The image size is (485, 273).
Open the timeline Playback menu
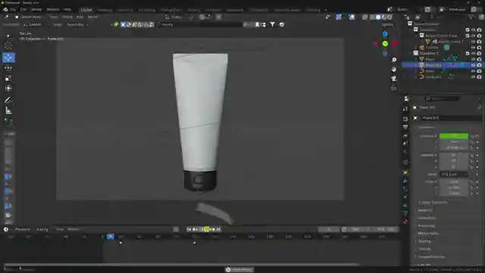(22, 229)
